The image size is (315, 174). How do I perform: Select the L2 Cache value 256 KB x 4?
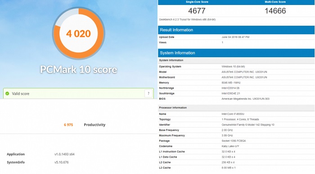tap(228, 162)
